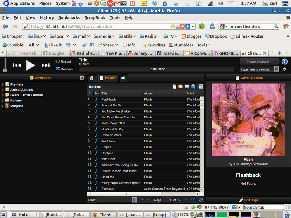This screenshot has width=291, height=218.
Task: Jump to last playlist page
Action: [192, 200]
